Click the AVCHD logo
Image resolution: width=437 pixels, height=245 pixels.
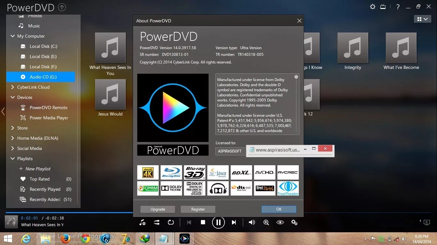point(265,172)
